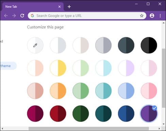
Task: Reload the page with the refresh icon
Action: click(x=22, y=16)
